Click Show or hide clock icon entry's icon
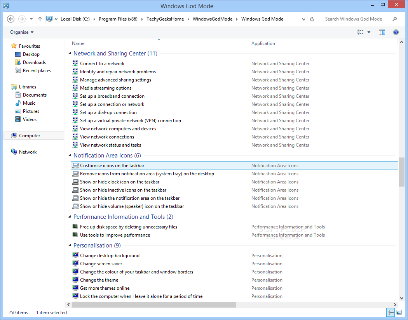The image size is (408, 320). pyautogui.click(x=75, y=182)
